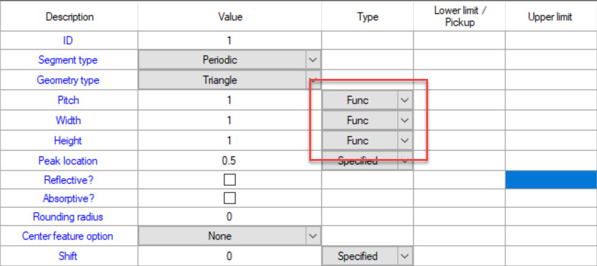The image size is (597, 266).
Task: Open Peak location type dropdown
Action: tap(405, 161)
